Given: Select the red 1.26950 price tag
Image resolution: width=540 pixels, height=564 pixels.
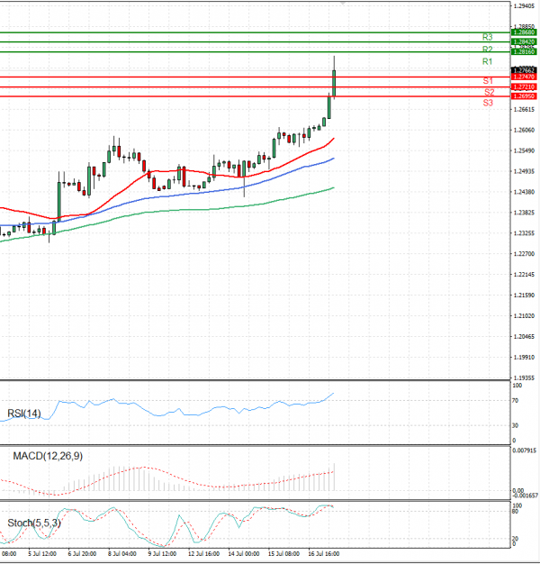Looking at the screenshot, I should [524, 96].
